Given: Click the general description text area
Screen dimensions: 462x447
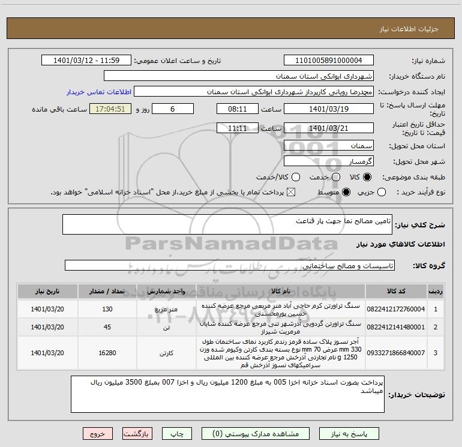Looking at the screenshot, I should [x=227, y=224].
